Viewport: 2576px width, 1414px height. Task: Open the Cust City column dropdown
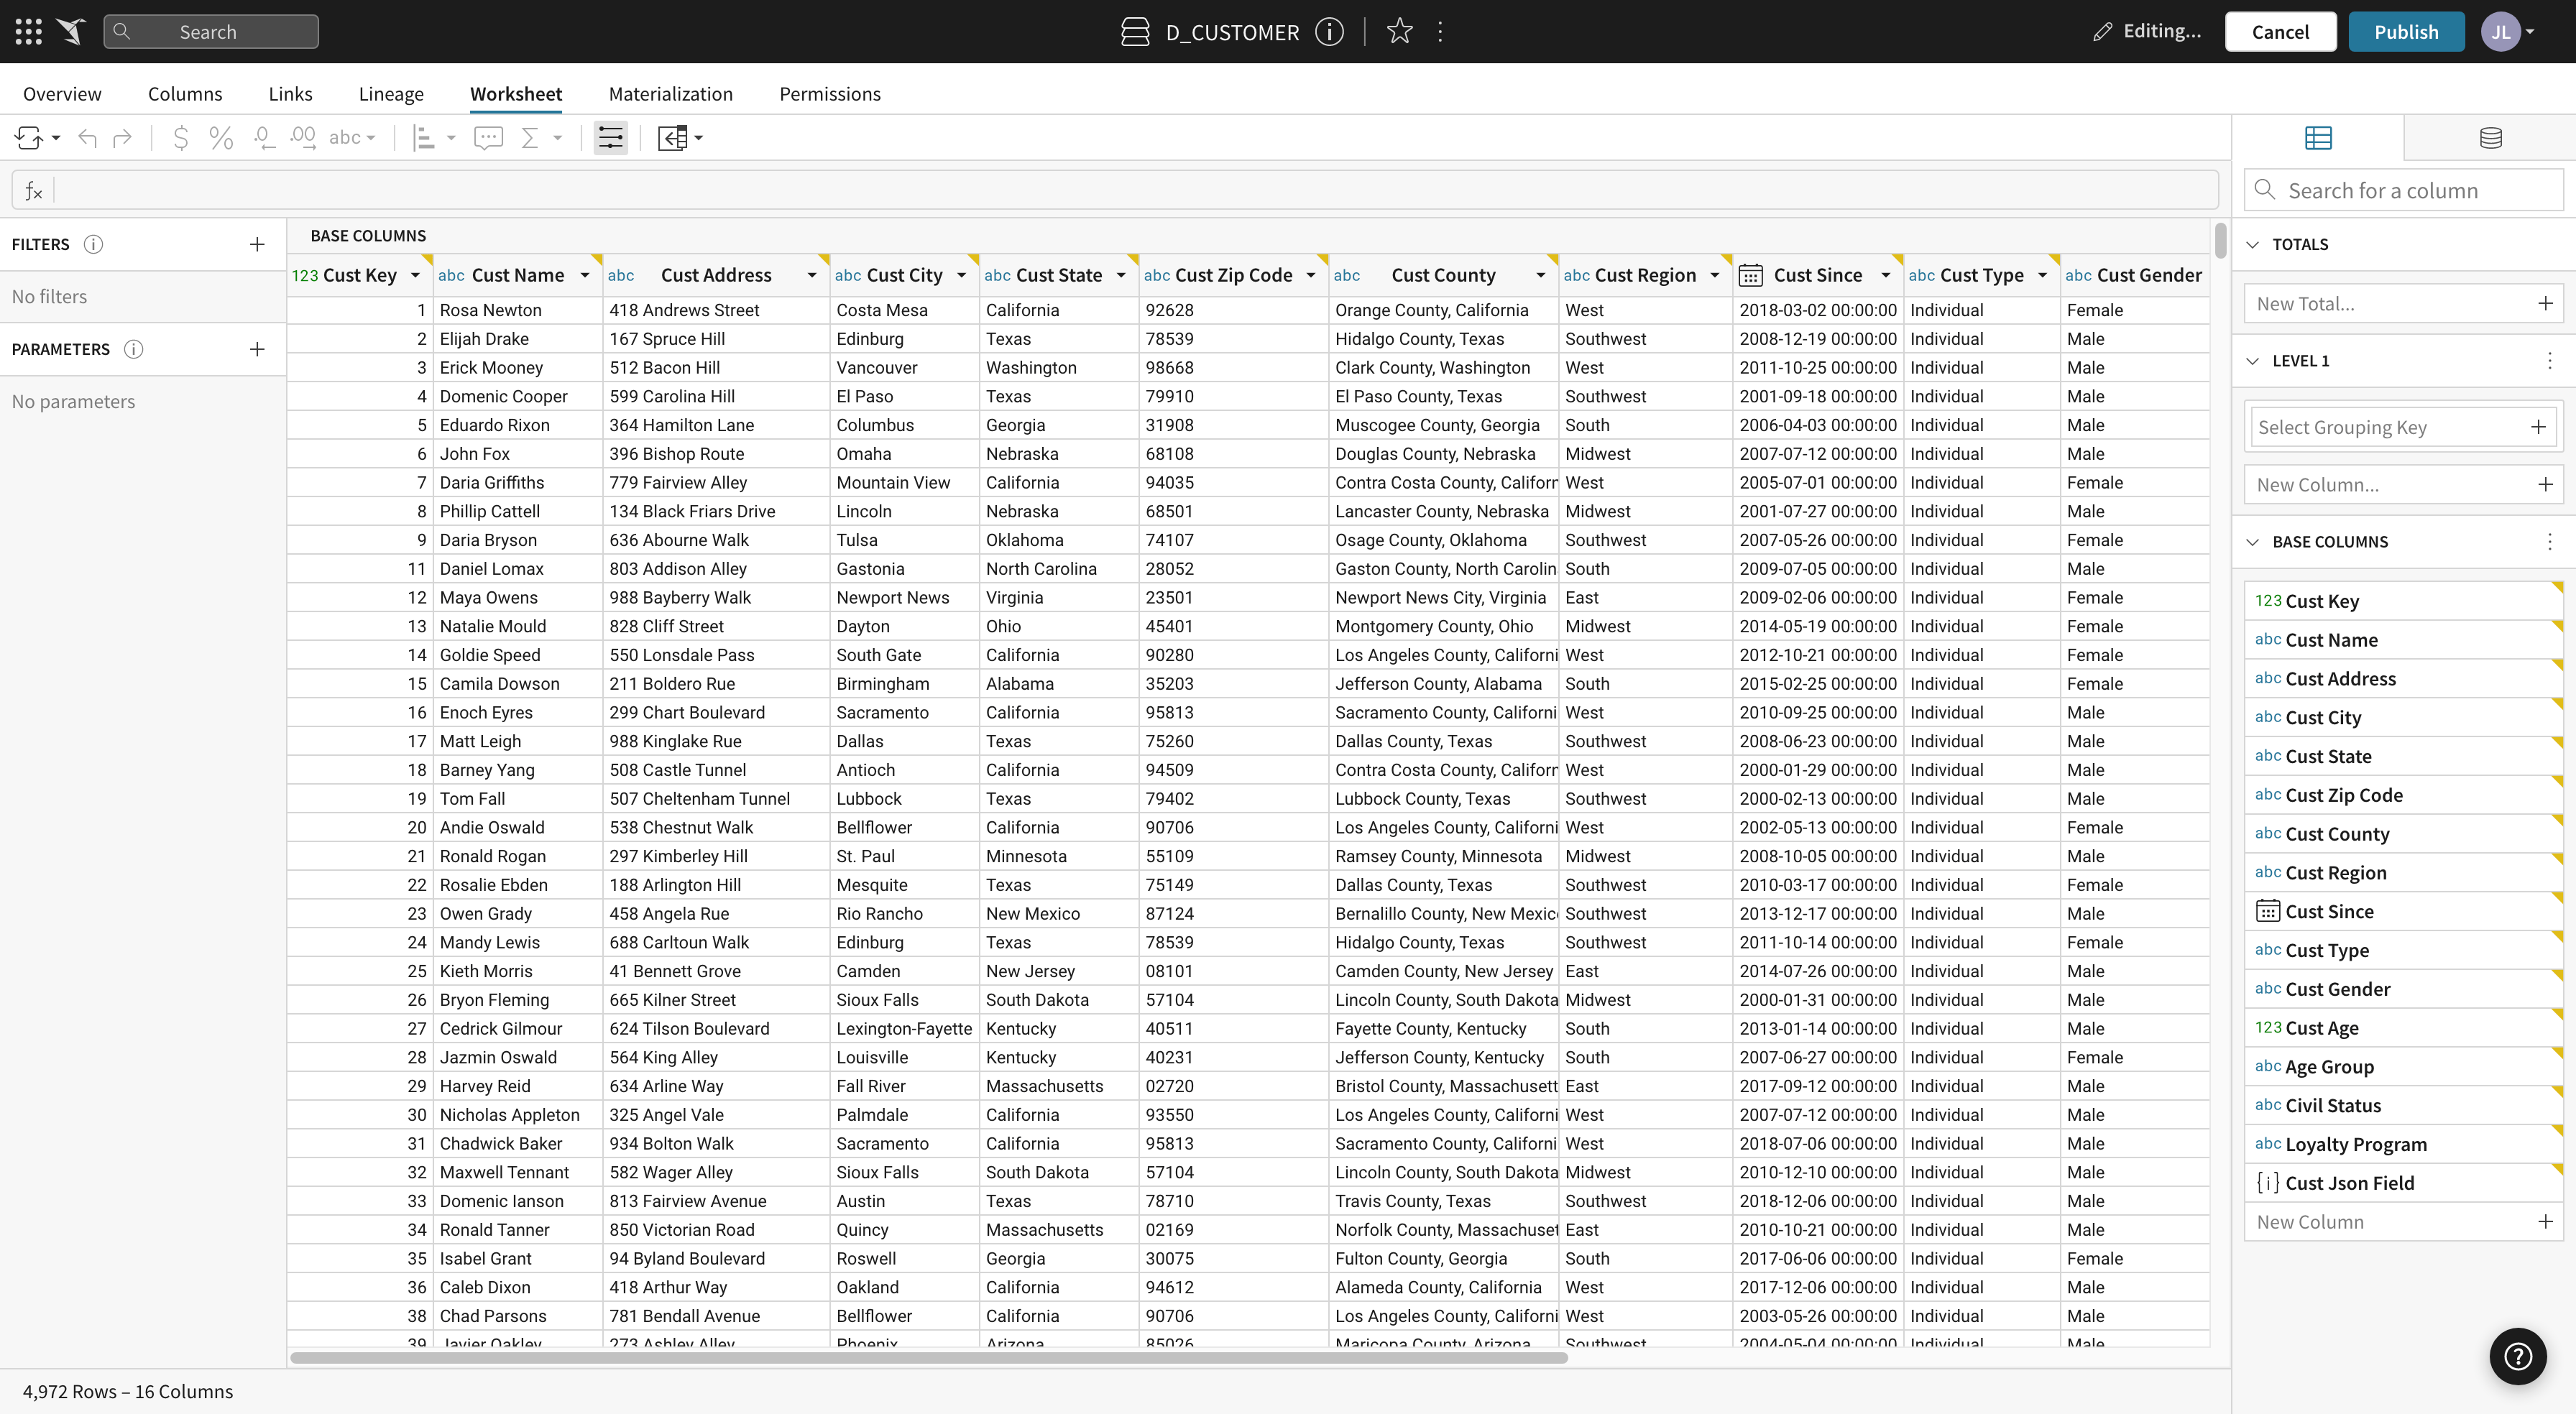[x=962, y=275]
